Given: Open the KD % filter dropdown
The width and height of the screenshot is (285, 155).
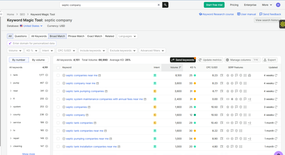Looking at the screenshot, I should click(32, 51).
